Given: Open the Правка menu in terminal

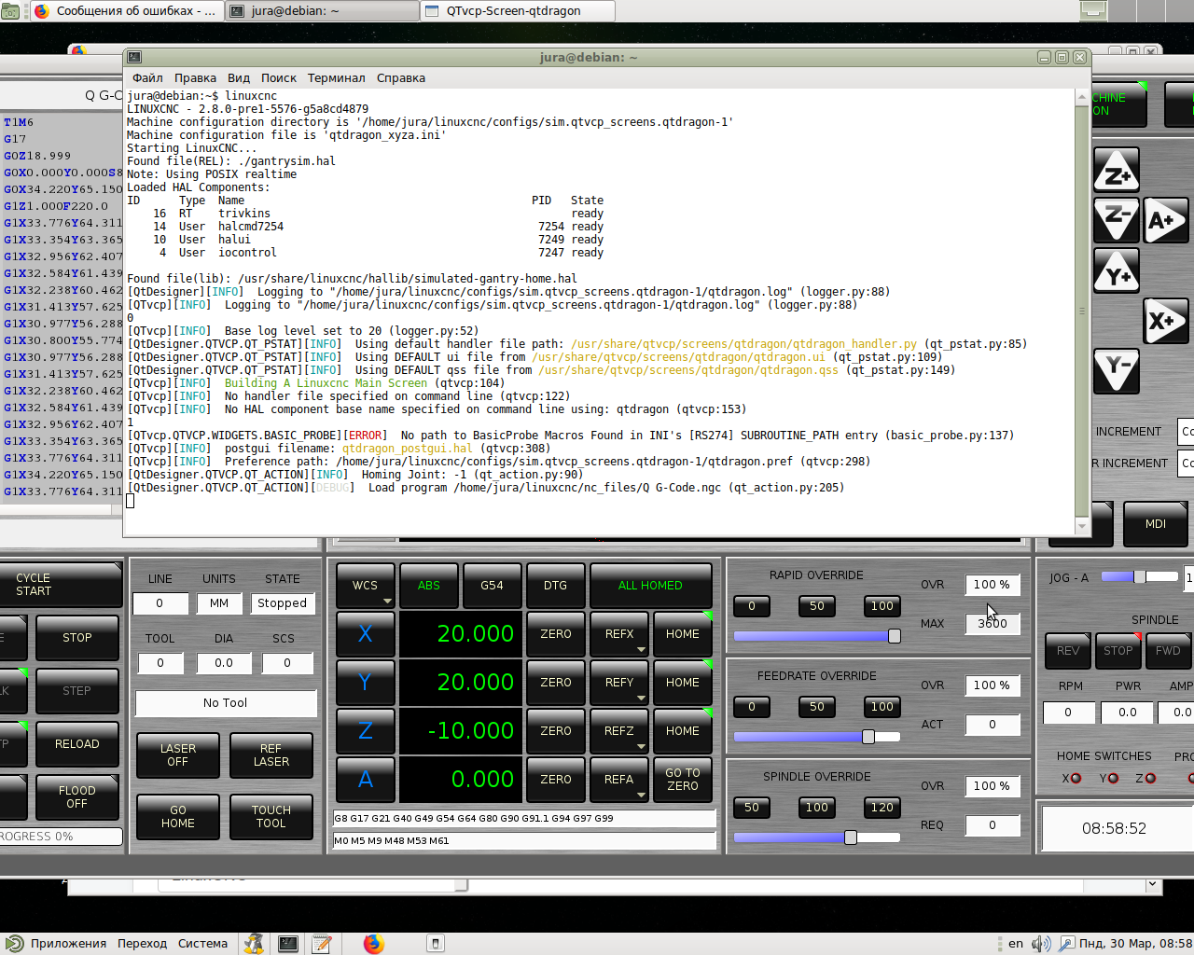Looking at the screenshot, I should pos(195,78).
